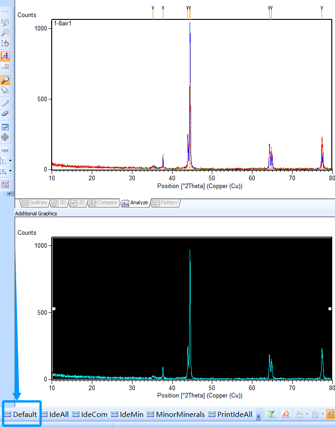The image size is (335, 428).
Task: Apply the IdeCom desktop layout
Action: click(90, 414)
